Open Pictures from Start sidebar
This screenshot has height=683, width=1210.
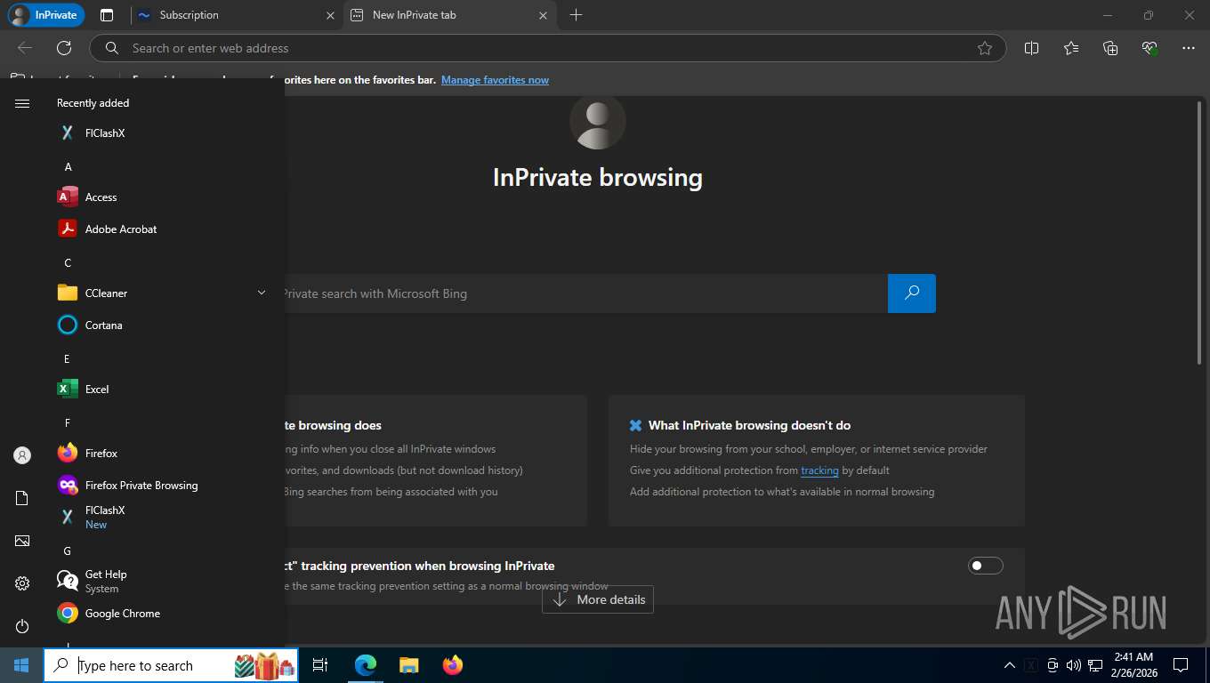[x=22, y=541]
